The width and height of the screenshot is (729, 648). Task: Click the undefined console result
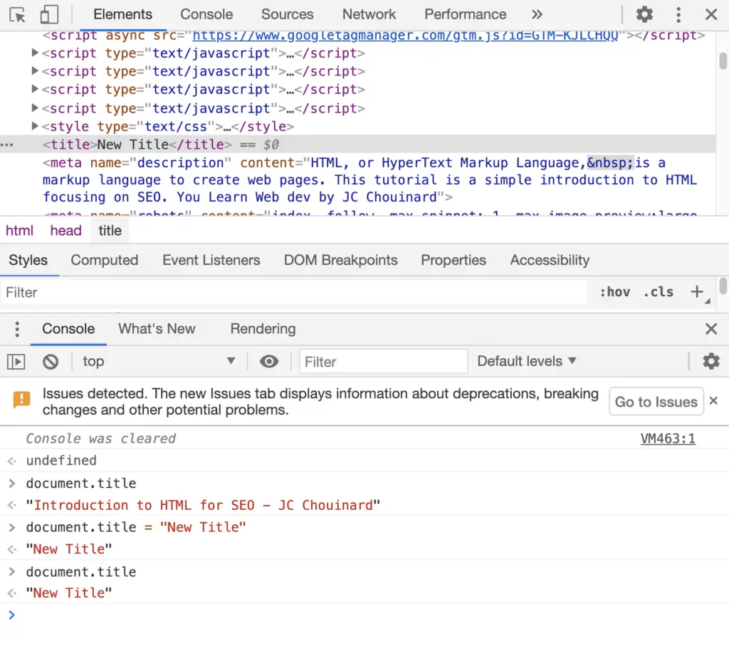click(61, 461)
